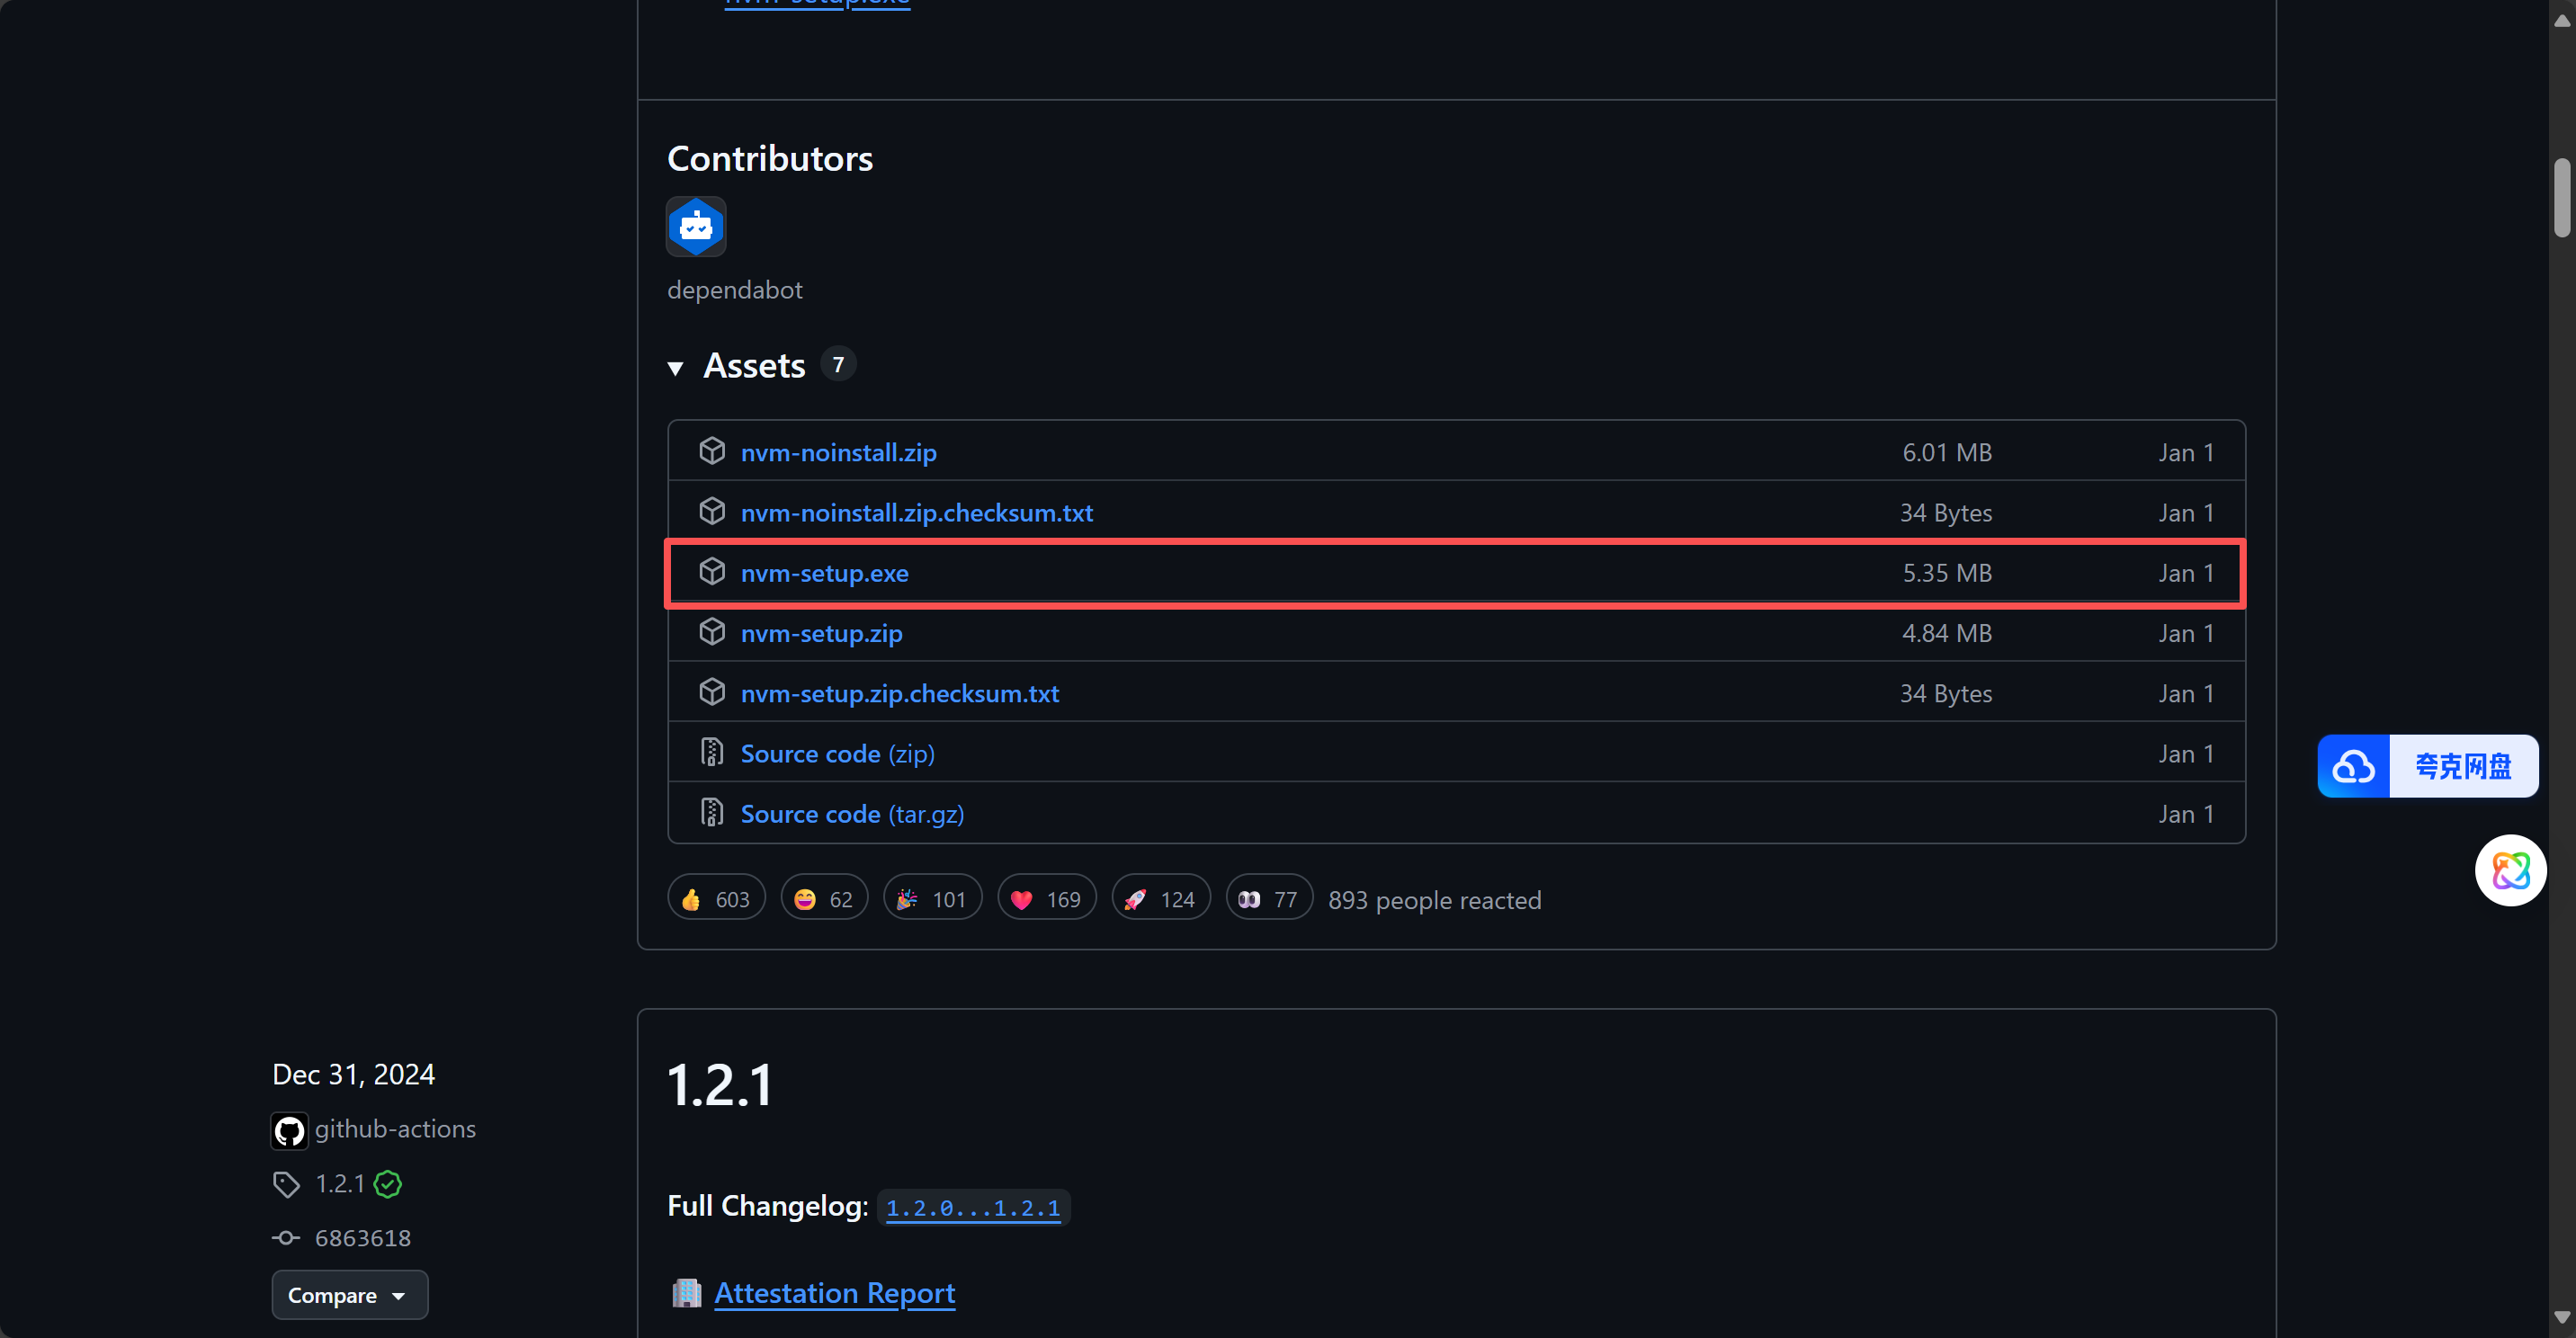The image size is (2576, 1338).
Task: Open the Quark cloud drive (夸克网盘) widget
Action: coord(2427,766)
